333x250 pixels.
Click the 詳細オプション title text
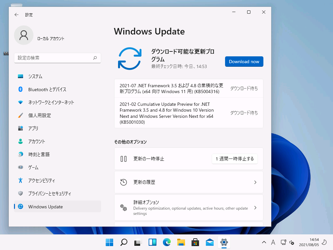tap(146, 202)
